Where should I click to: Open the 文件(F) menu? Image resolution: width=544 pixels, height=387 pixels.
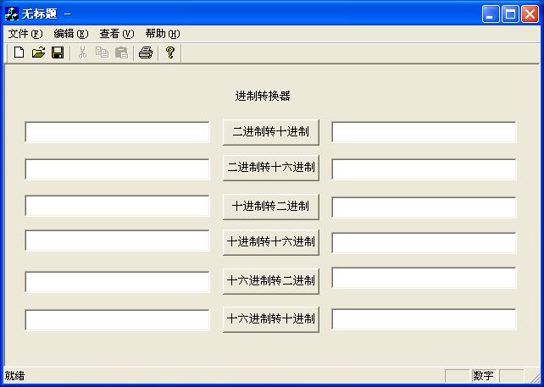pos(25,34)
